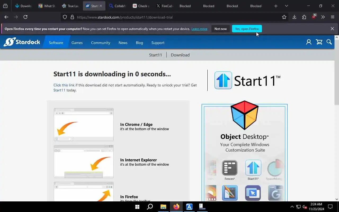Open Firefox application hamburger menu

tap(333, 17)
